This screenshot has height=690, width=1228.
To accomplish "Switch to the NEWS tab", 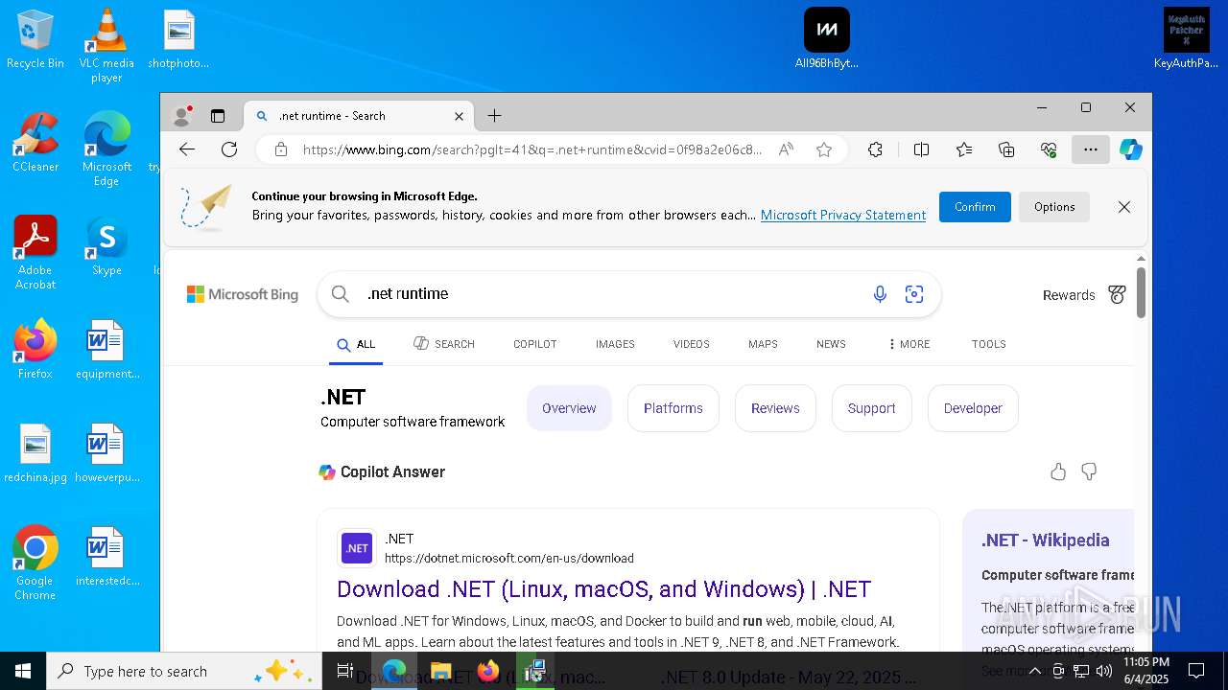I will [x=831, y=344].
